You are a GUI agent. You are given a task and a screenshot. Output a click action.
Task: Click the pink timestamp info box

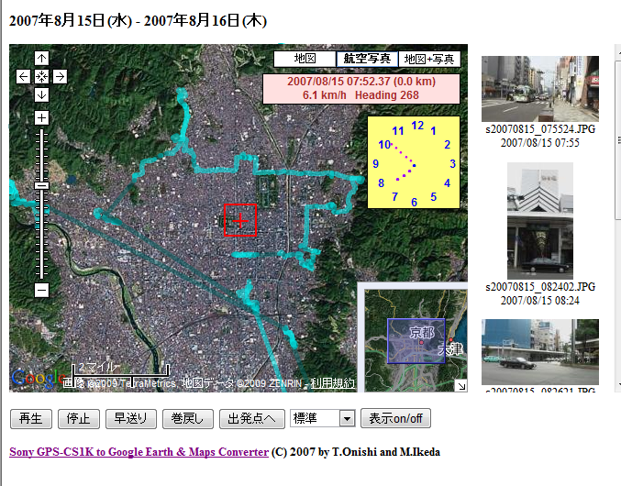point(361,89)
